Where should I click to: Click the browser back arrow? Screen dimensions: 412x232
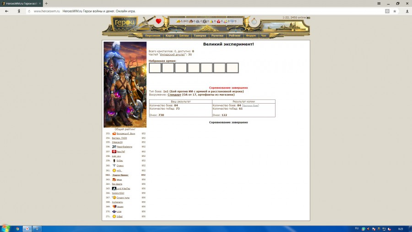pyautogui.click(x=6, y=11)
